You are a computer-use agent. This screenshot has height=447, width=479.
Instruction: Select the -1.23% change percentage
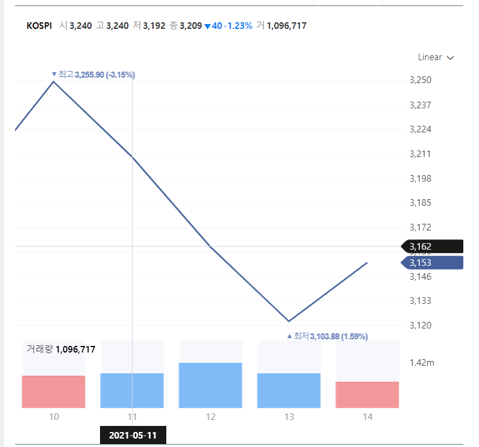[x=239, y=26]
